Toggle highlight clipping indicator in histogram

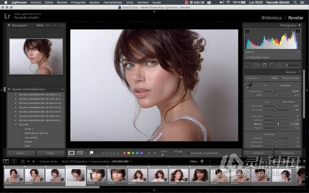298,31
